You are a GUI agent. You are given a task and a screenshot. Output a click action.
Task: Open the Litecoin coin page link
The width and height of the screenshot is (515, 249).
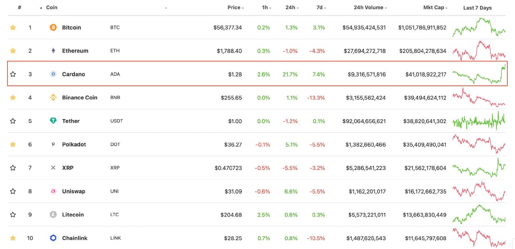click(73, 215)
